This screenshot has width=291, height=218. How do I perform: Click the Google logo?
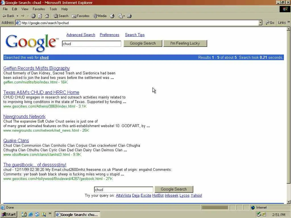click(32, 43)
